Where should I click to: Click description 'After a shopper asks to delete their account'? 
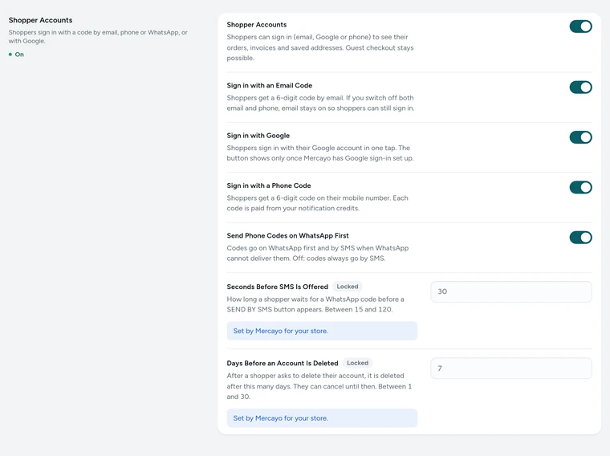click(x=319, y=386)
